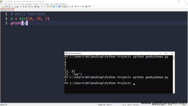Click the Copy toolbar icon

(23, 6)
